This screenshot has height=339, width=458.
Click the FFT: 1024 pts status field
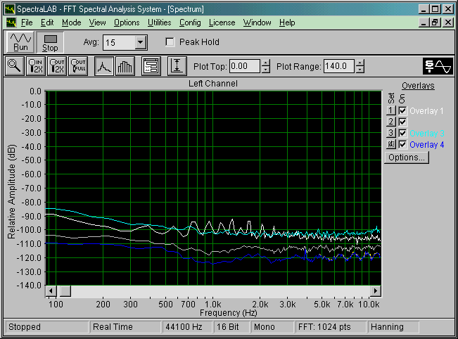[x=331, y=327]
